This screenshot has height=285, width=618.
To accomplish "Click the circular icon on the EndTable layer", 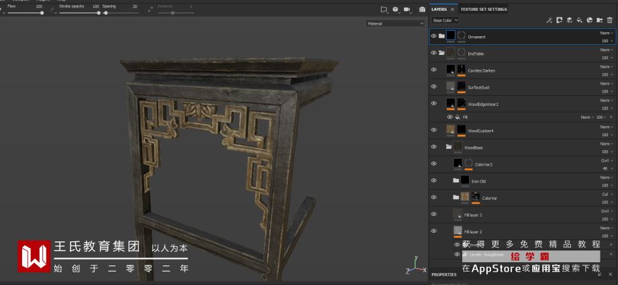I will pyautogui.click(x=461, y=52).
